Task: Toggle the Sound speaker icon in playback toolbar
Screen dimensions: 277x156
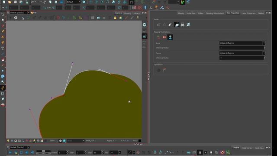Action: [x=27, y=152]
